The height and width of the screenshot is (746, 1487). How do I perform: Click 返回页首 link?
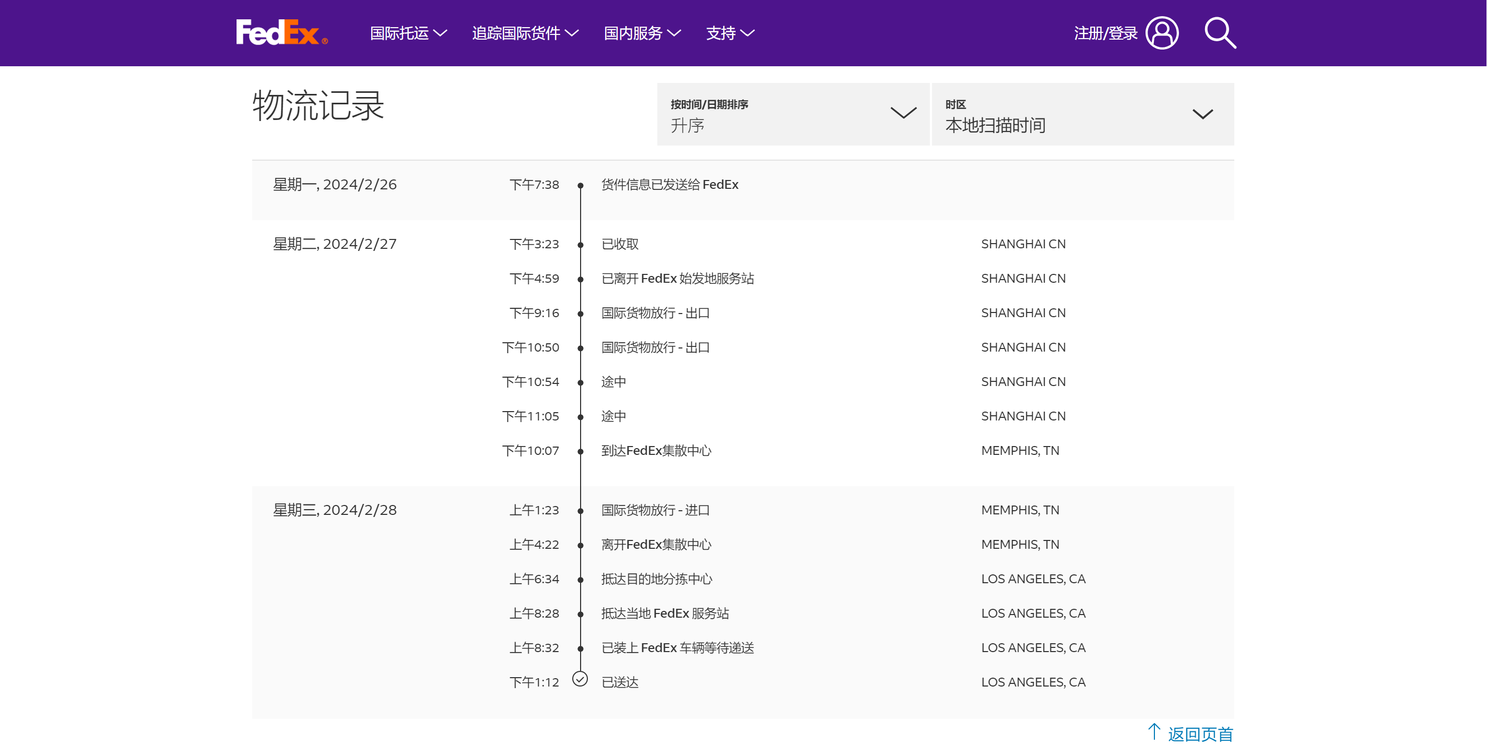coord(1201,734)
